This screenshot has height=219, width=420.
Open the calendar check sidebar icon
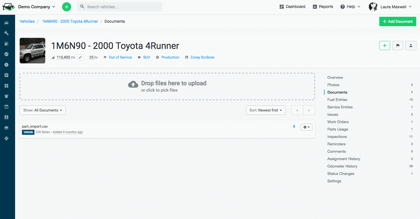(x=6, y=107)
